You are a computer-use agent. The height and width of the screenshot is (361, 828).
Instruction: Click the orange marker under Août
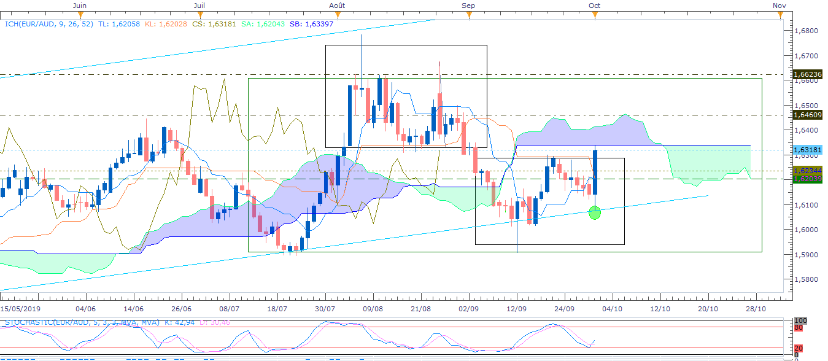click(336, 14)
